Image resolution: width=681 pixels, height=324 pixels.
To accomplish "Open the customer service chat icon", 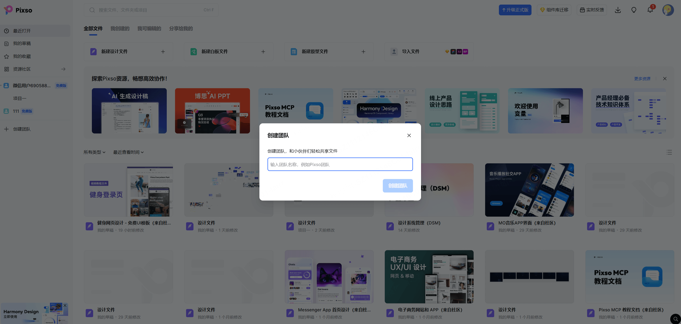I will [x=675, y=319].
